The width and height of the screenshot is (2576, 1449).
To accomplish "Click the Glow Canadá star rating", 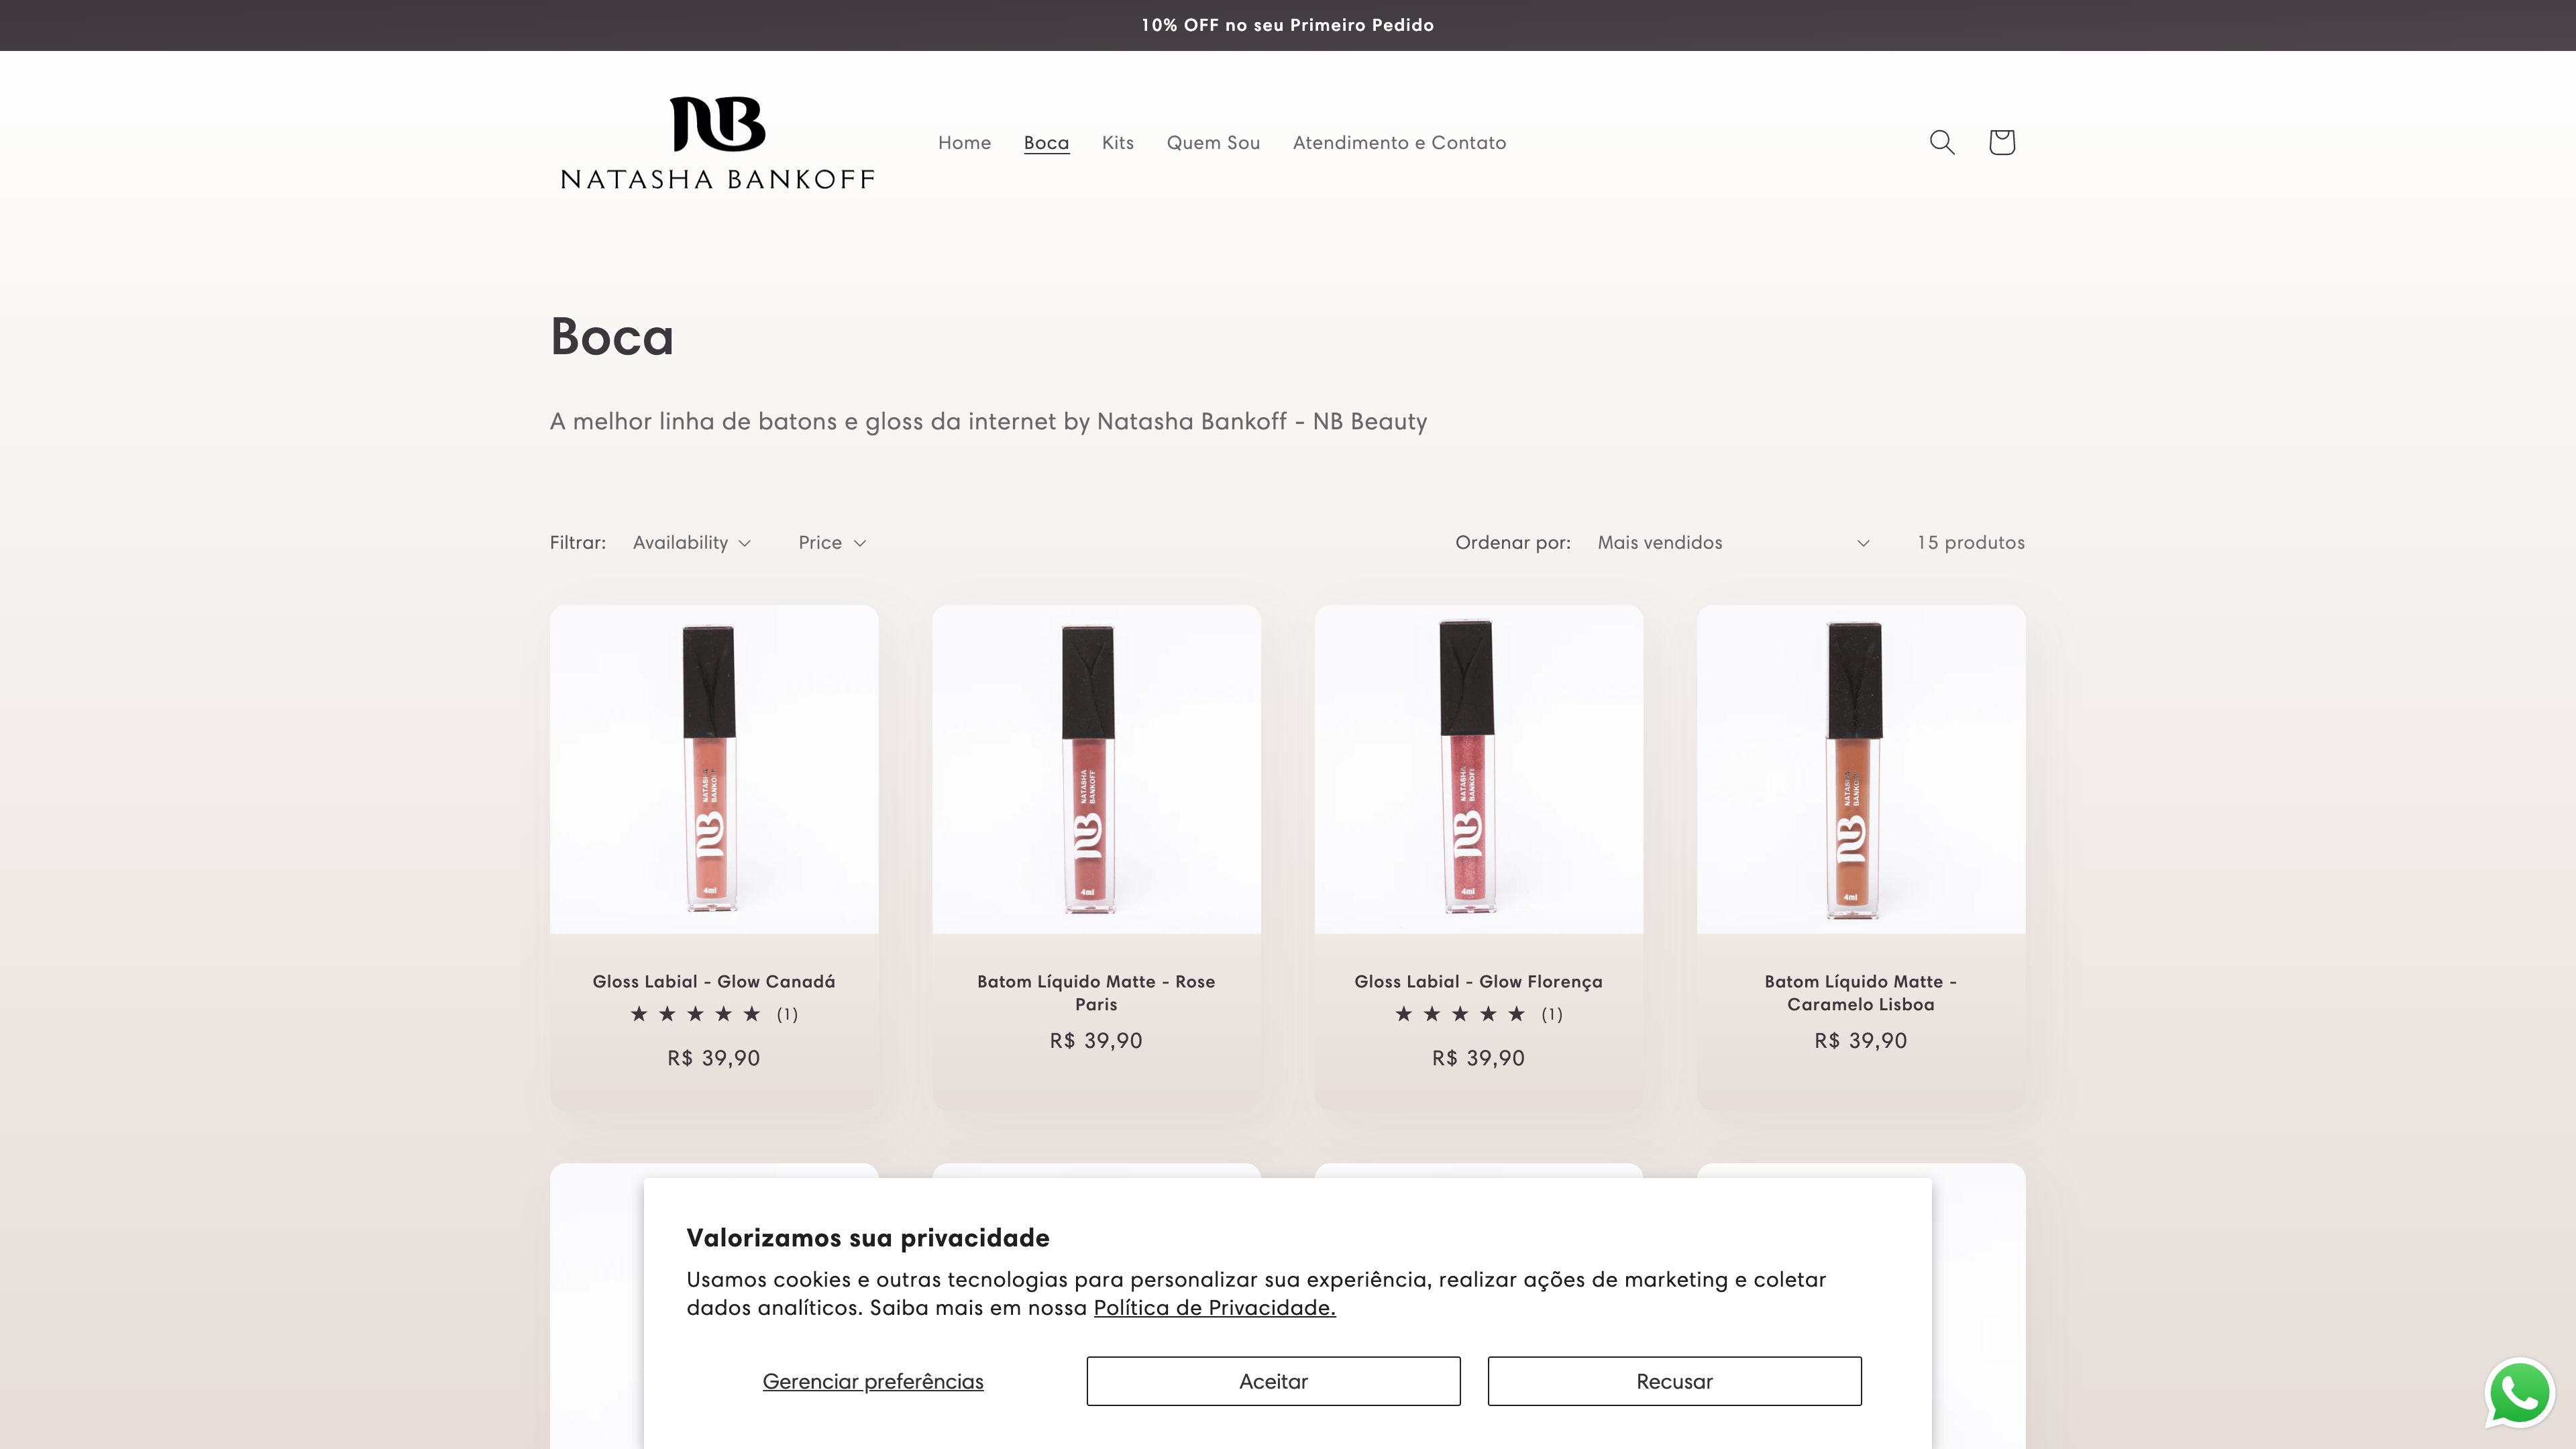I will [x=696, y=1014].
